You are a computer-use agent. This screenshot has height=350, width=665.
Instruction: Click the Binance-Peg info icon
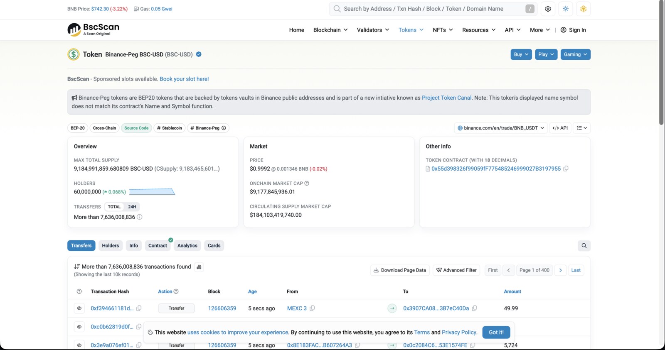pyautogui.click(x=224, y=128)
